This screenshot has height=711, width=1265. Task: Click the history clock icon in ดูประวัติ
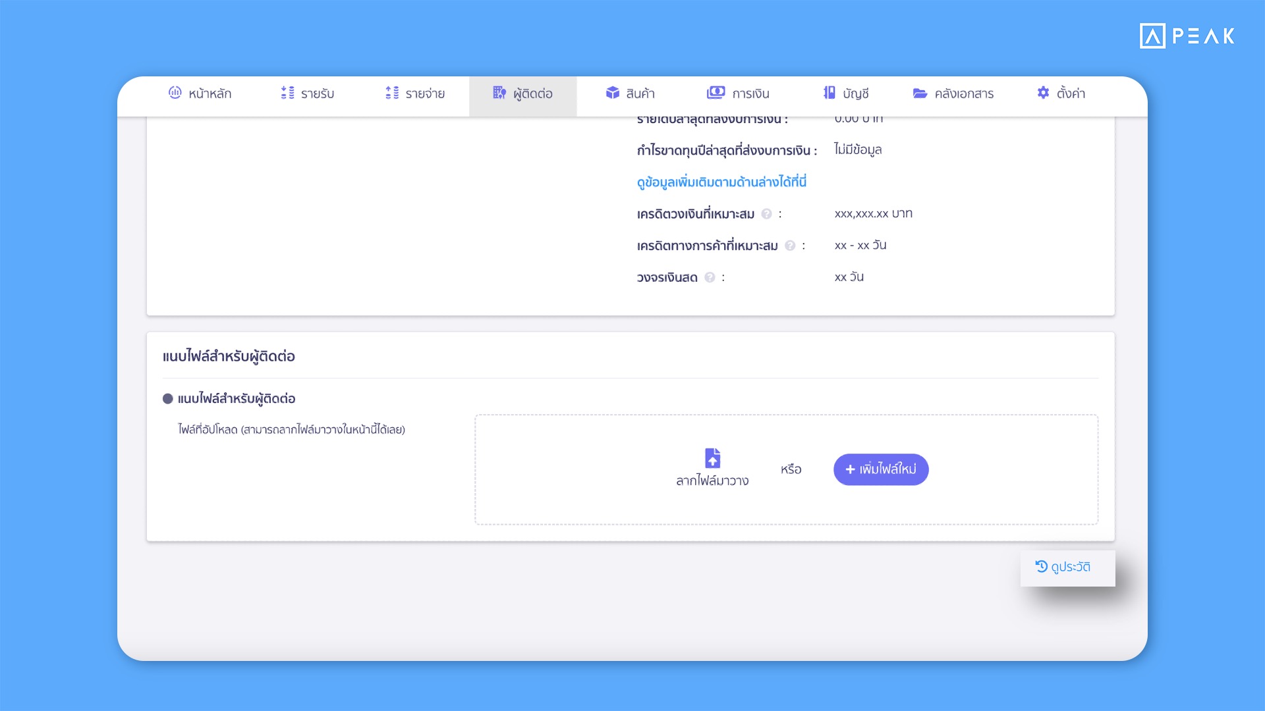click(x=1041, y=566)
